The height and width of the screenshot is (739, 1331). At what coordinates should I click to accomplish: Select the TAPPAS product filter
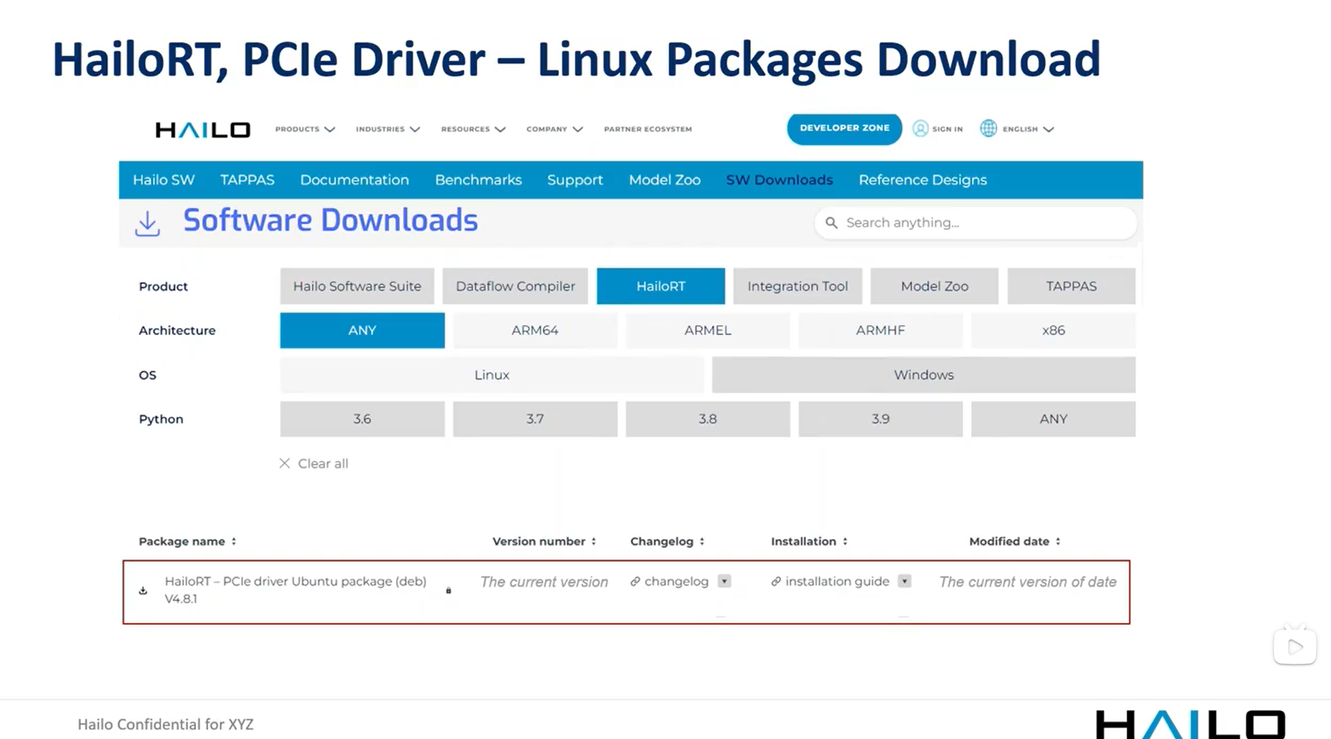coord(1071,286)
